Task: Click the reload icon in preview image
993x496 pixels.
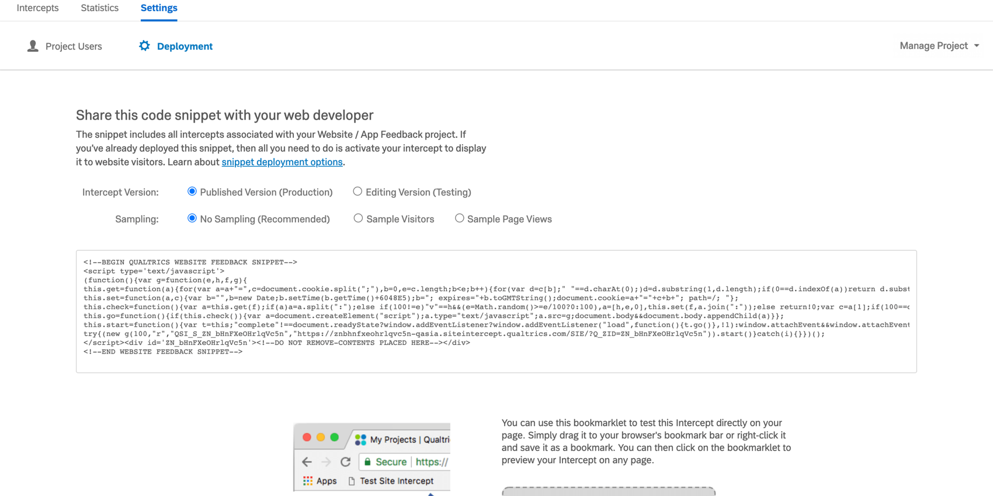Action: click(345, 462)
